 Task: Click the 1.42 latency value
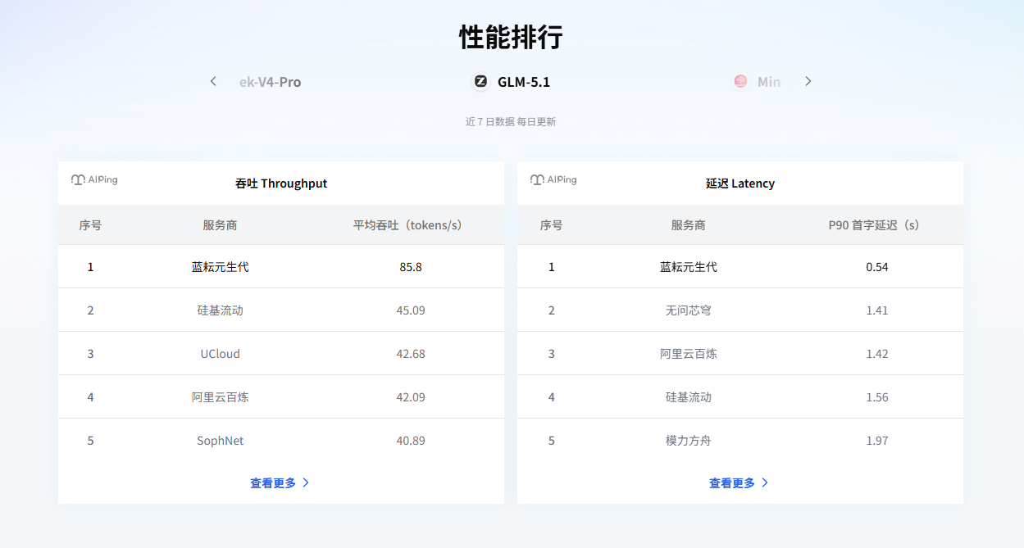pos(877,354)
